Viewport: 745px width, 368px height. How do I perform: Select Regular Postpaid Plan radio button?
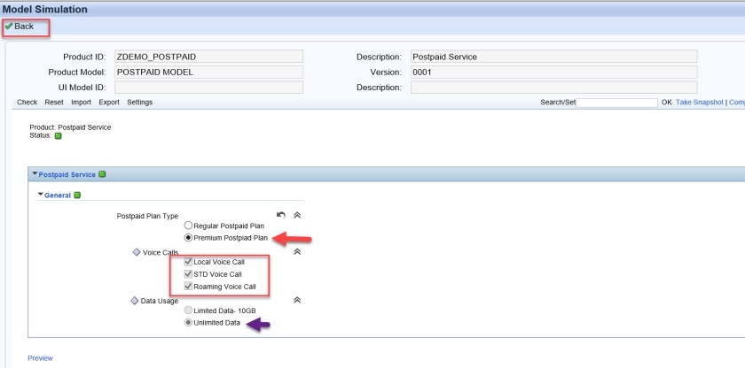pyautogui.click(x=188, y=226)
